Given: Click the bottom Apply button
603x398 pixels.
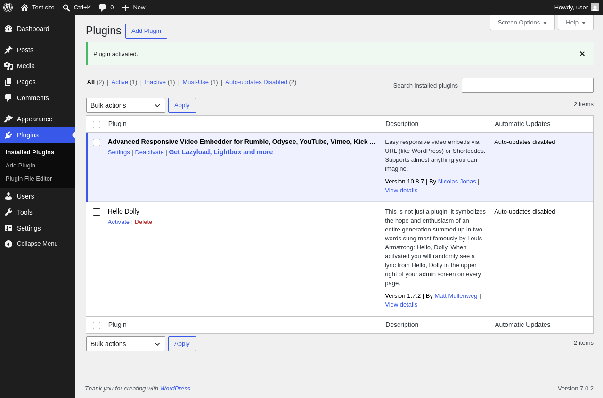Looking at the screenshot, I should click(x=182, y=344).
